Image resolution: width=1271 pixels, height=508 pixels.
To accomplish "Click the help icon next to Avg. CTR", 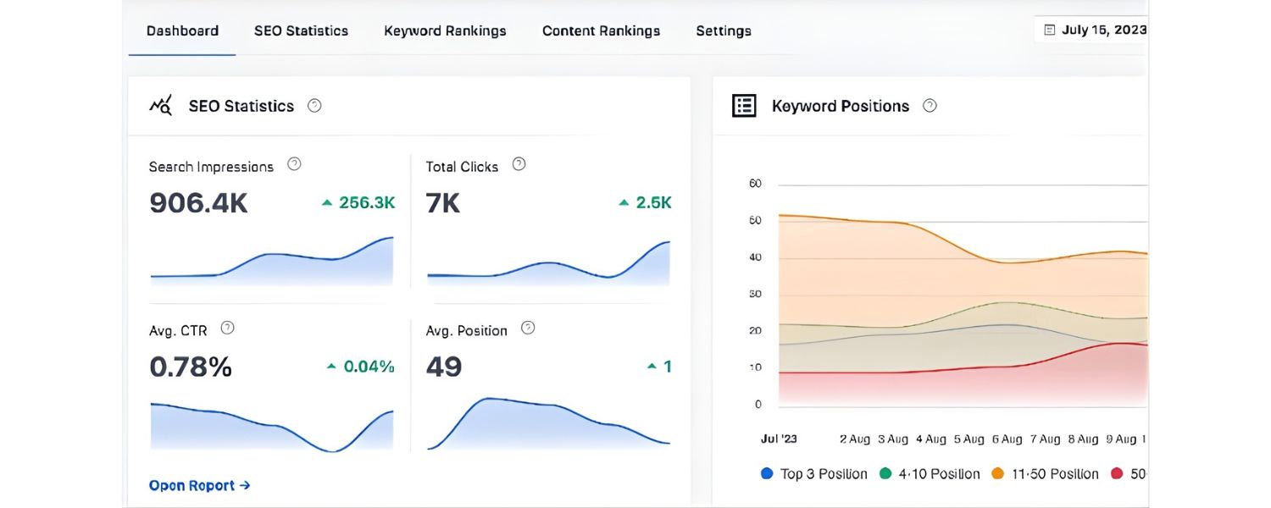I will (226, 327).
